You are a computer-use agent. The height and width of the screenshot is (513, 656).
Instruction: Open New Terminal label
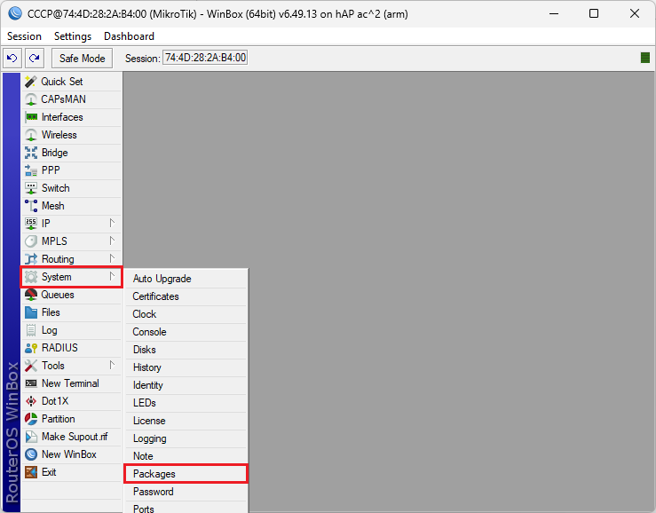(70, 383)
